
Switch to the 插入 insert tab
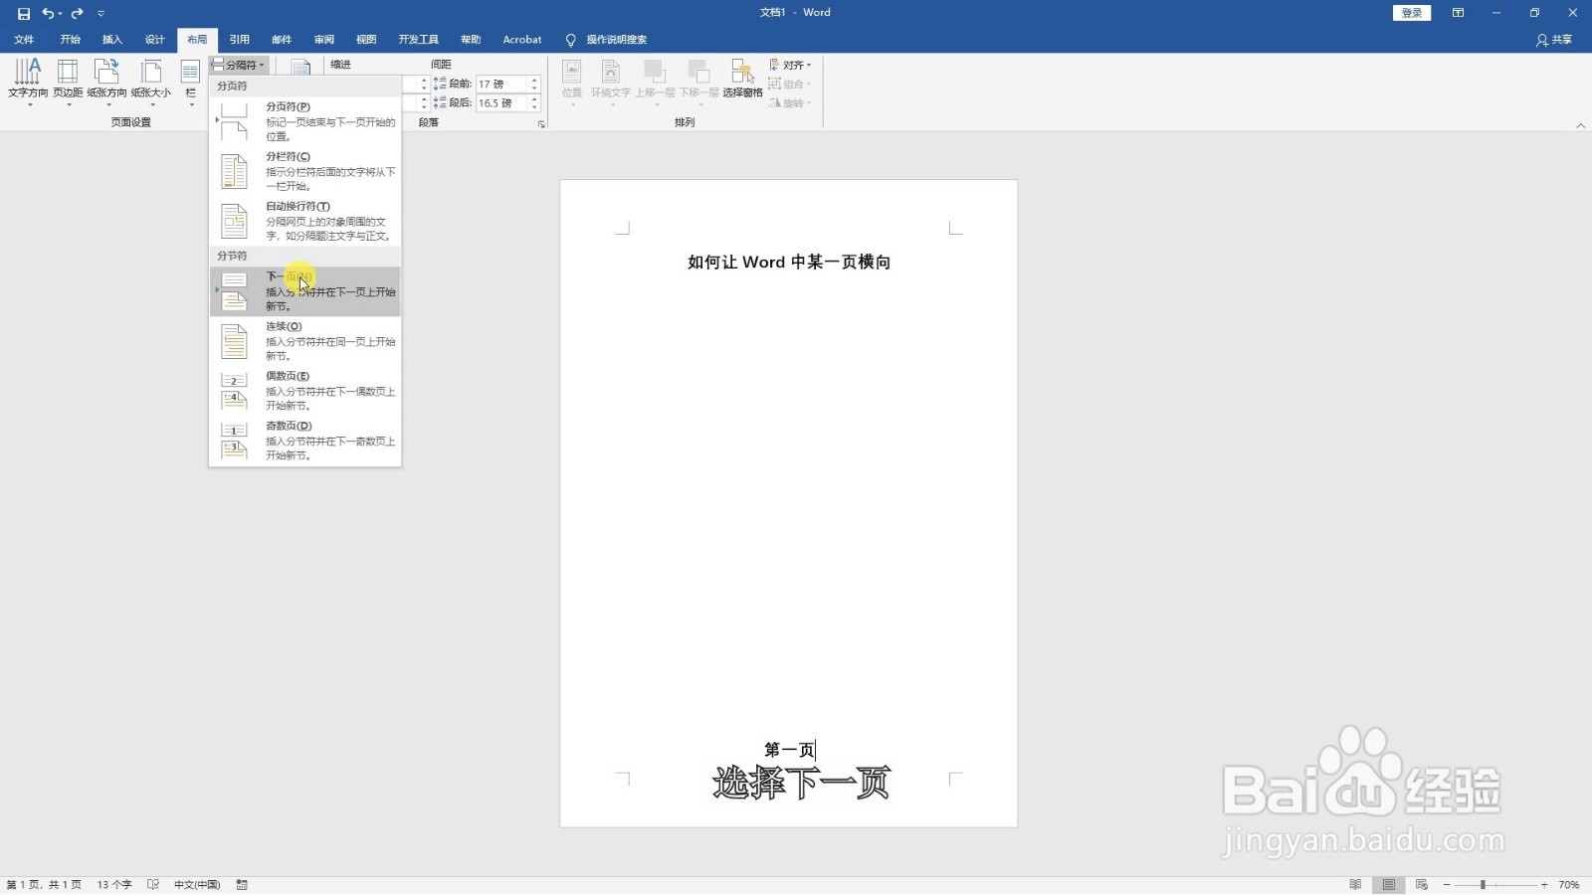click(x=112, y=40)
